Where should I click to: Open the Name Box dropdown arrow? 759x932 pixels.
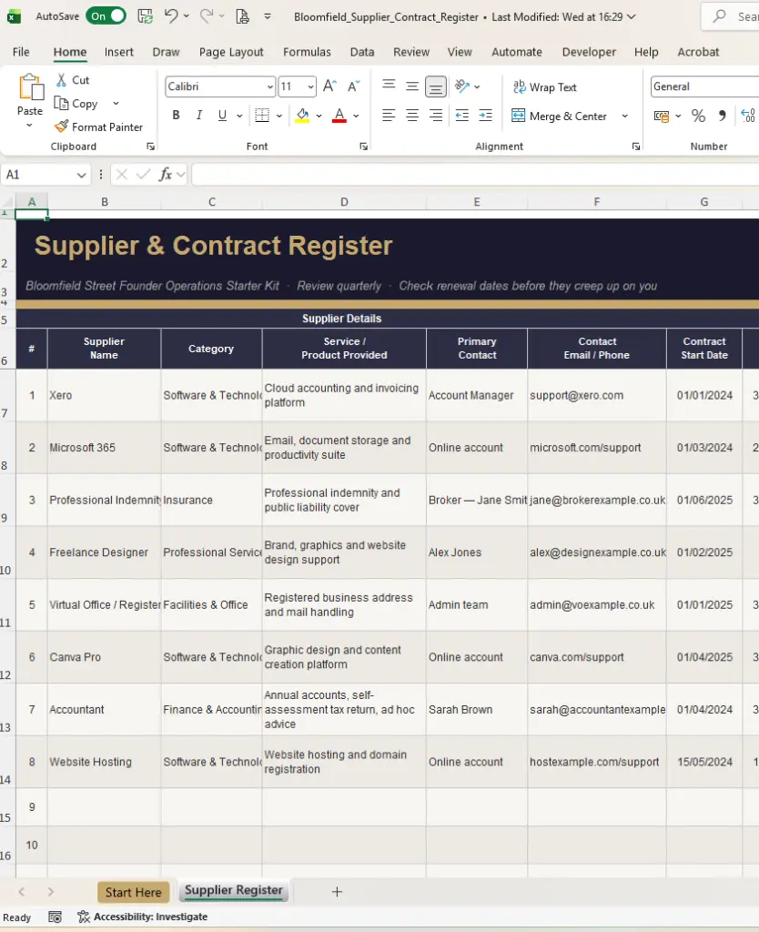pos(81,175)
